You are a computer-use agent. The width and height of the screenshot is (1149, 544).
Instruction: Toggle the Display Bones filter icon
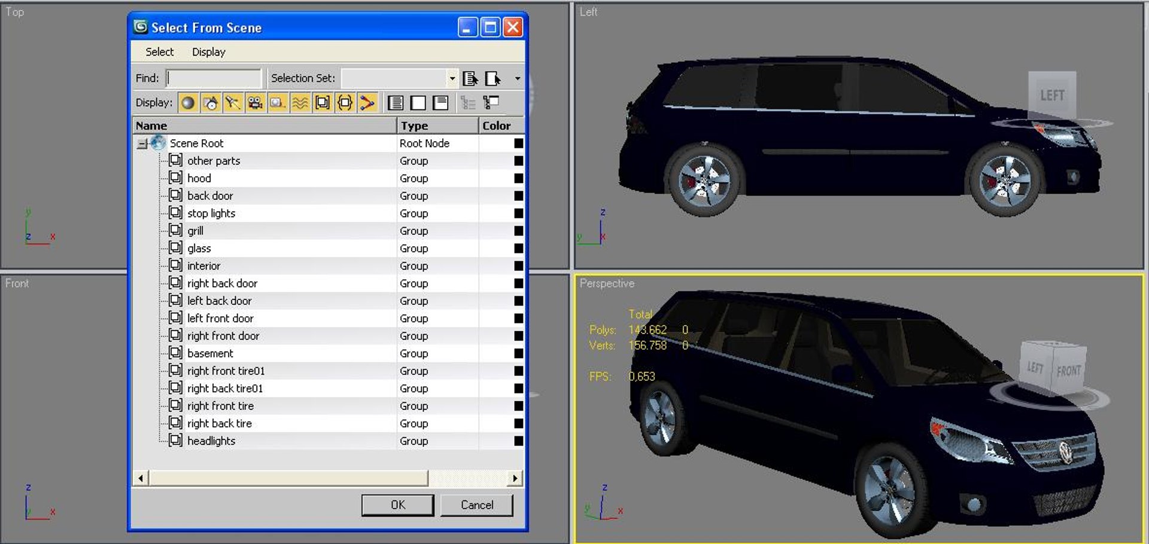367,103
